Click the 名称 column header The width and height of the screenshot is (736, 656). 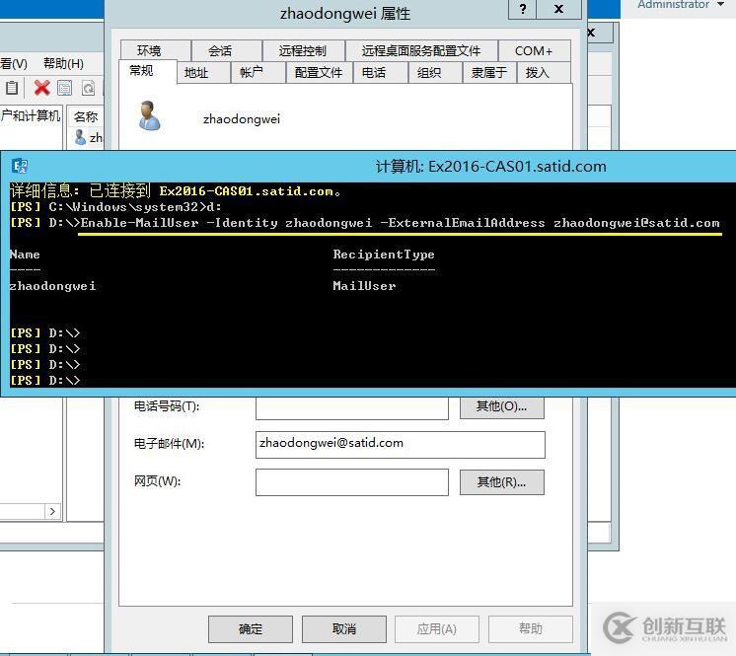(x=86, y=116)
